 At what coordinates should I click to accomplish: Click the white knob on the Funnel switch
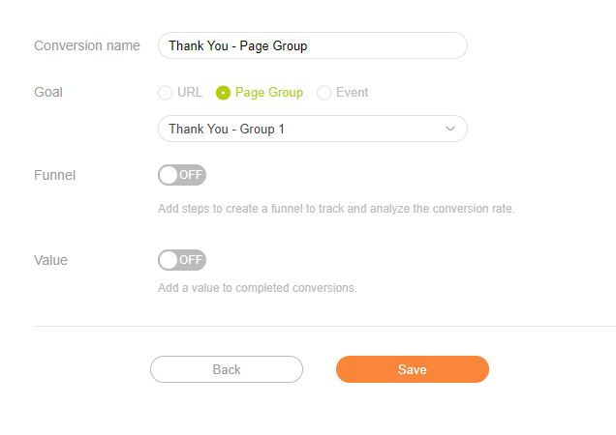(169, 175)
